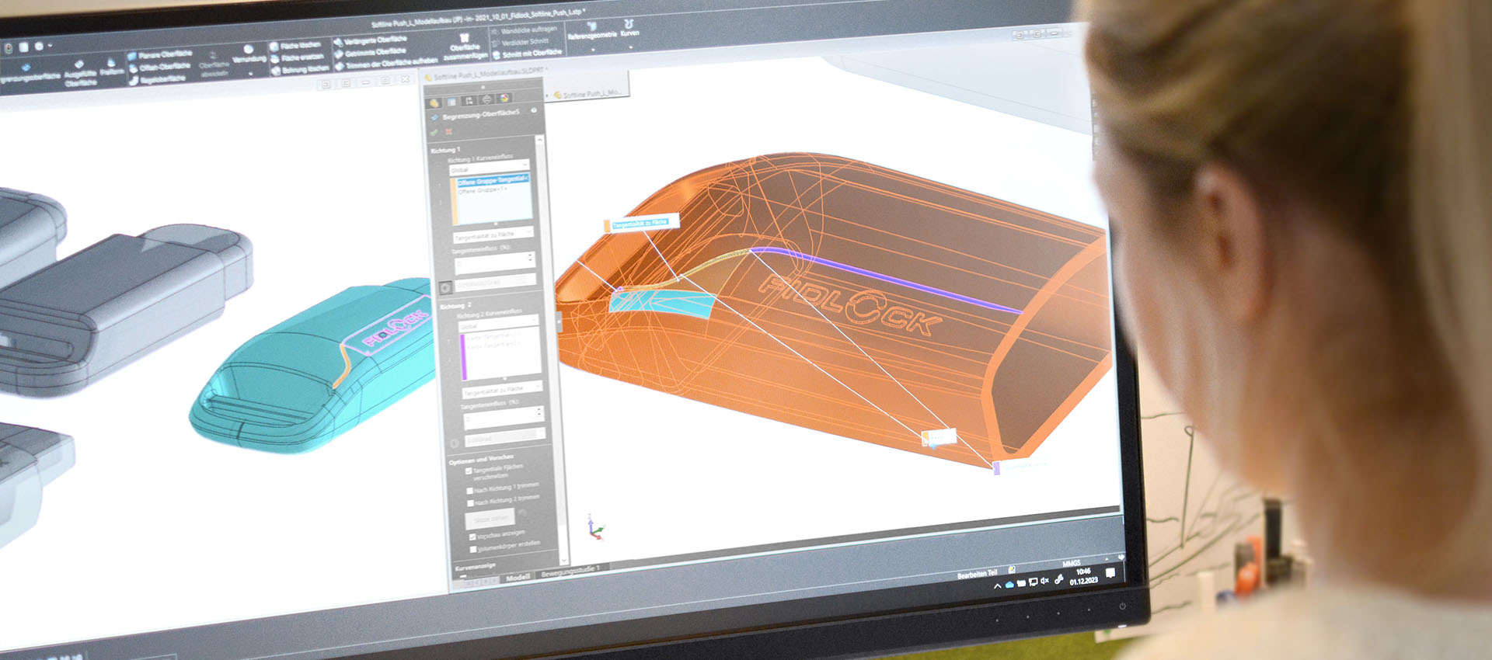Enable Nach Richtung 1 trimmen checkbox

(469, 491)
